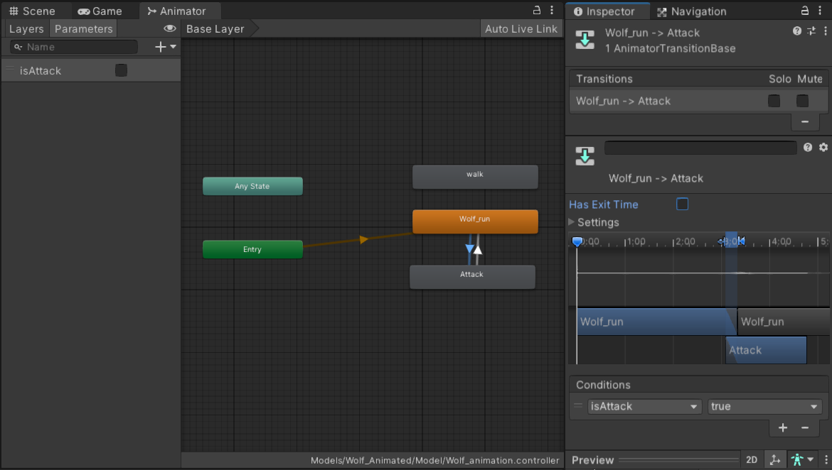
Task: Select the Attack clip in the timeline
Action: (766, 350)
